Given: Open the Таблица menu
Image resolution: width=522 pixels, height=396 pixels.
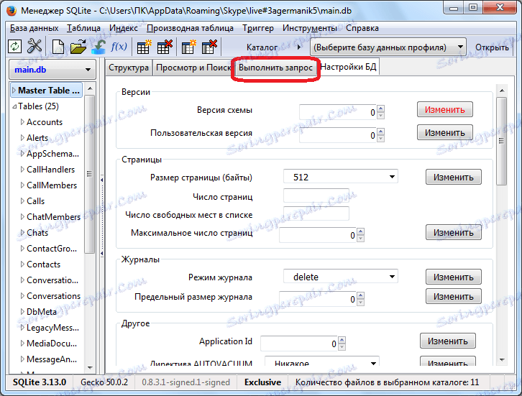Looking at the screenshot, I should [83, 28].
